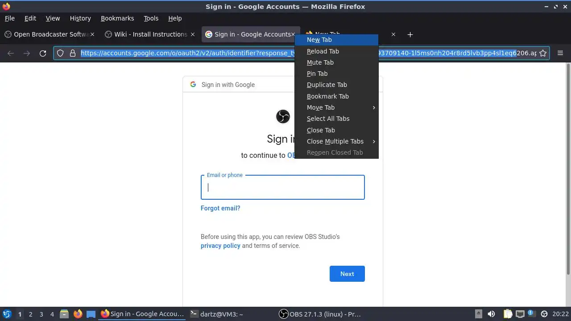Click the Firefox logo in title bar

[6, 6]
